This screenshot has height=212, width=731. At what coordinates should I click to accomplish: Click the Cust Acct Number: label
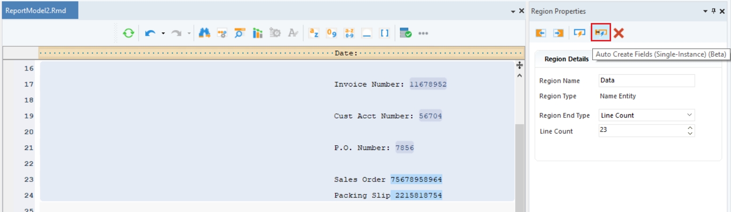(374, 116)
